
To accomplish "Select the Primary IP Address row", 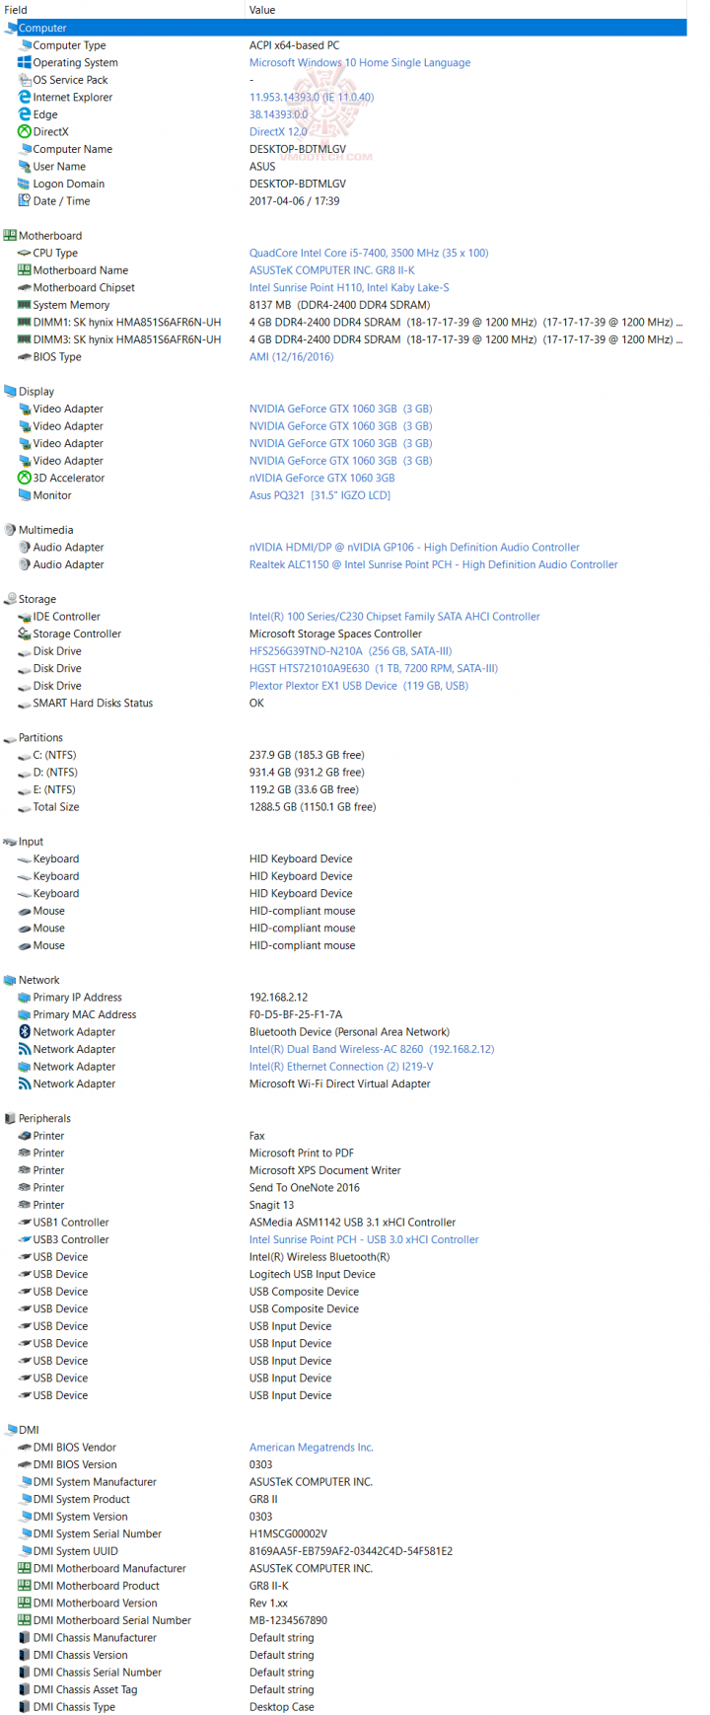I will pyautogui.click(x=343, y=997).
